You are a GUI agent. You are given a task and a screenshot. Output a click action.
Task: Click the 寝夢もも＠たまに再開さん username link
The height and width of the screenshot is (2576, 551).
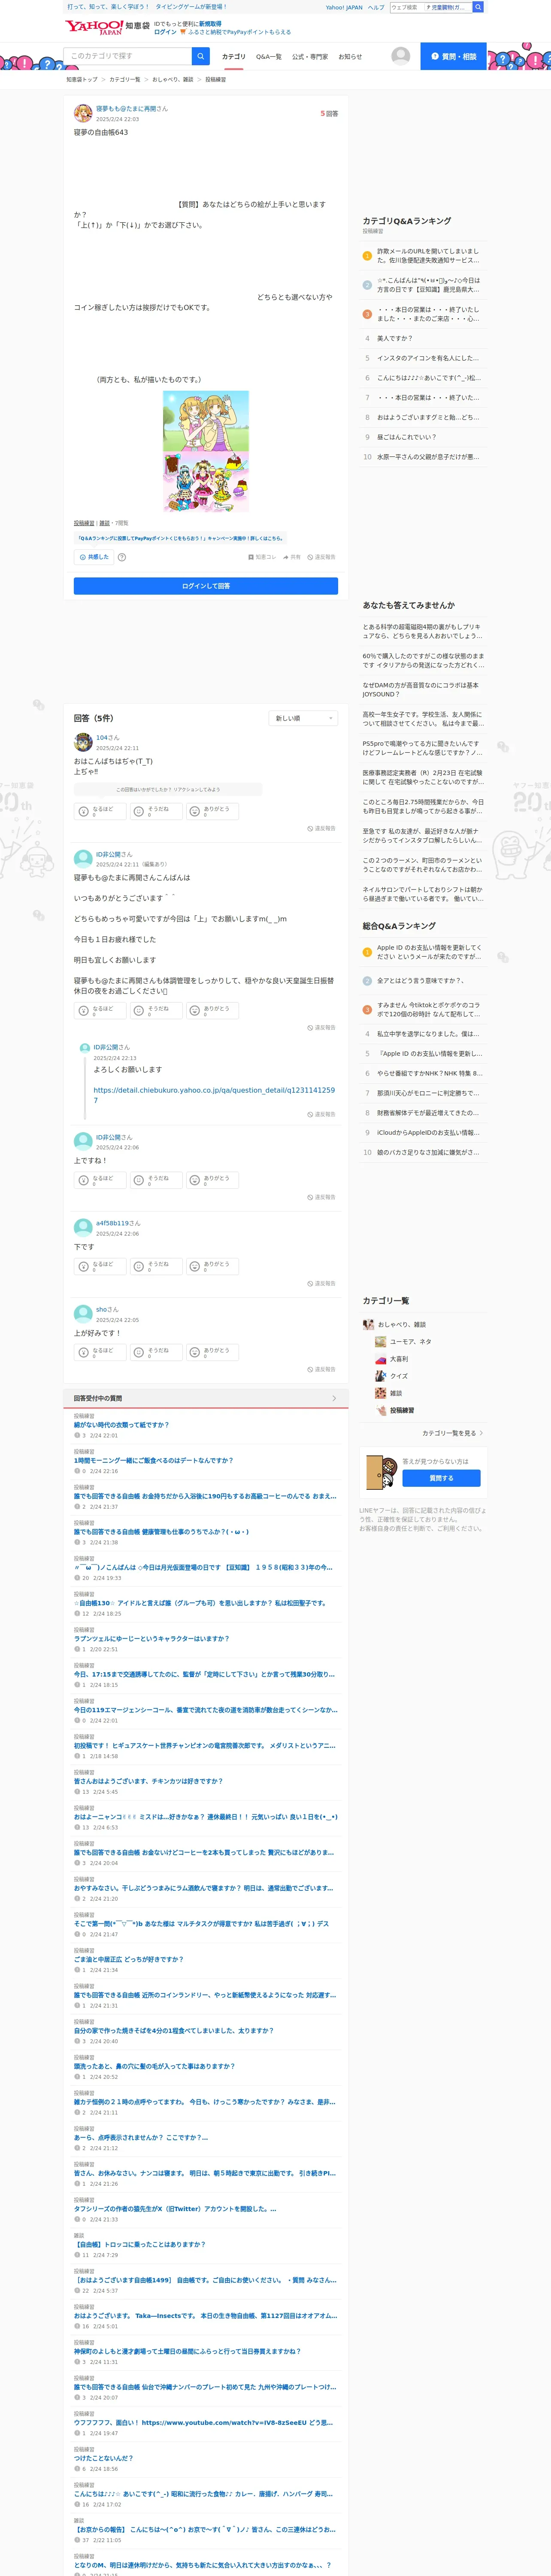click(x=132, y=108)
